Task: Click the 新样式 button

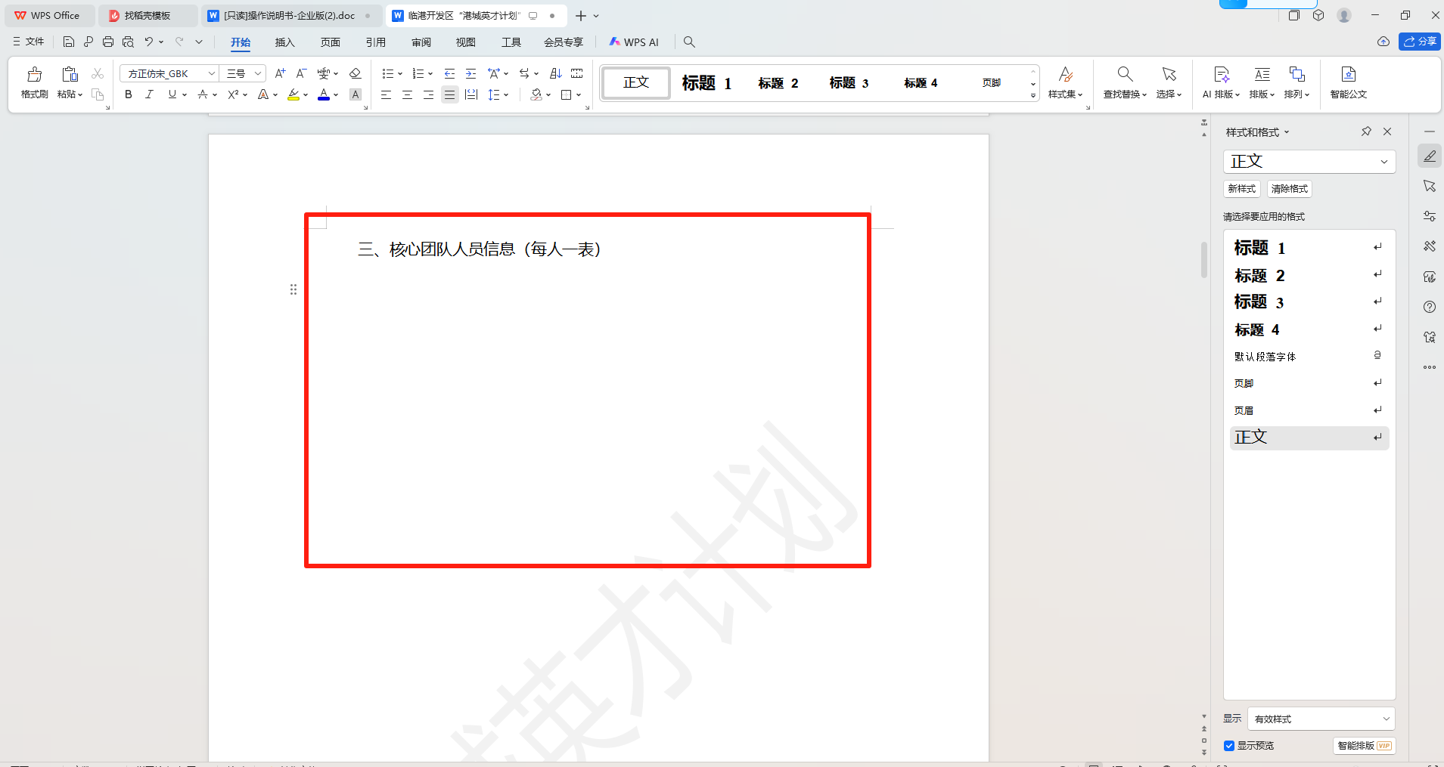Action: click(1241, 189)
